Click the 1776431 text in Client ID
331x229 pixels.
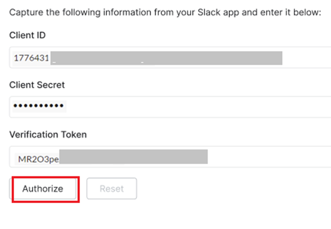click(31, 58)
